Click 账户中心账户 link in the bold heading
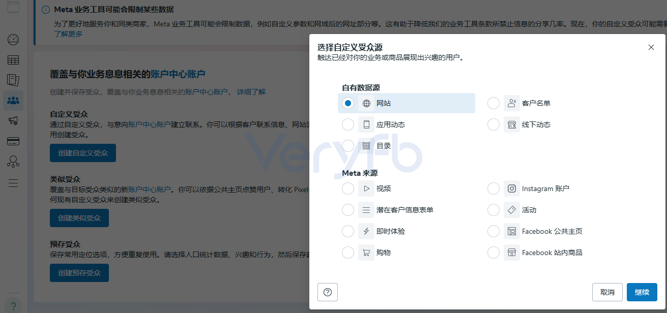The image size is (667, 313). pyautogui.click(x=178, y=74)
